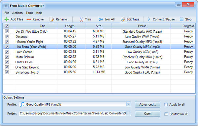Screen dimensions: 198x126
Task: Toggle the select-all header checkbox
Action: tap(7, 26)
